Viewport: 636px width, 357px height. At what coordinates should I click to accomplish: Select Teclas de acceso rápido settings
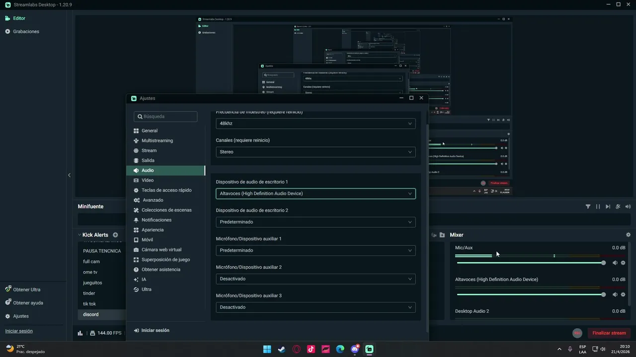166,190
